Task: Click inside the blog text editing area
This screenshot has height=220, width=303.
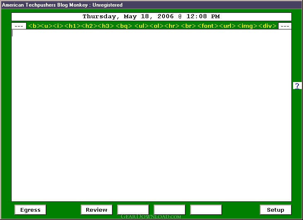Action: [x=152, y=115]
